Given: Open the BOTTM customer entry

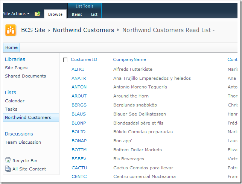Looking at the screenshot, I should [x=79, y=150].
